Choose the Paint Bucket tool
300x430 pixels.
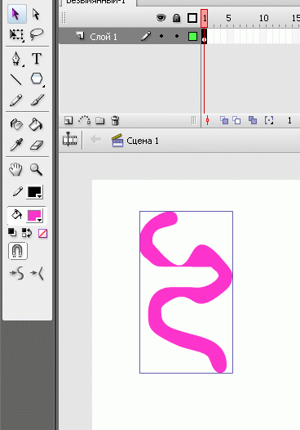coord(36,124)
